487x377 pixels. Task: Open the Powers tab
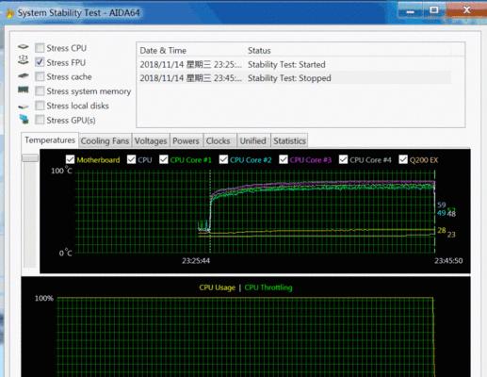point(186,140)
